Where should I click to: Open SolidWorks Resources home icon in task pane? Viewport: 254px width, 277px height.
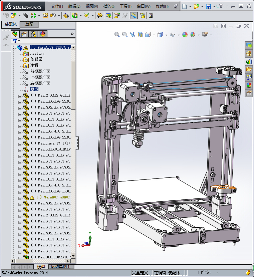249,53
